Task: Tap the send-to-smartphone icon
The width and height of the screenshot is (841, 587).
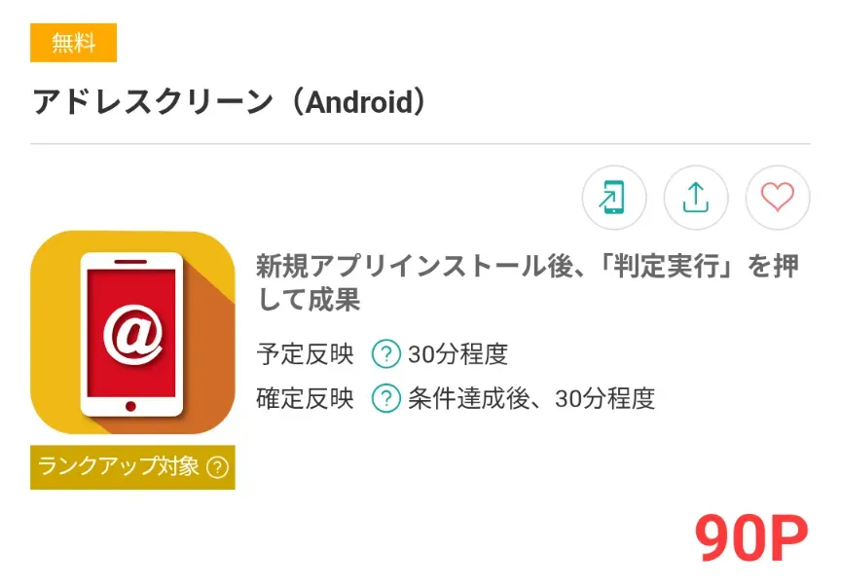Action: (x=614, y=198)
